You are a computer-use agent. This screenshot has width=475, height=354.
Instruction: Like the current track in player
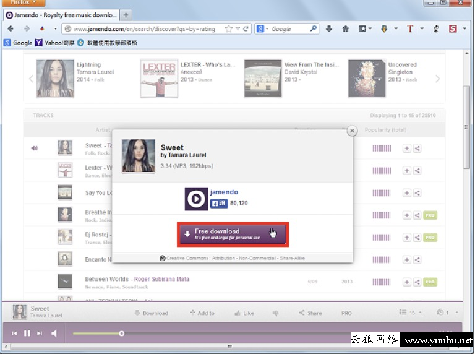244,313
